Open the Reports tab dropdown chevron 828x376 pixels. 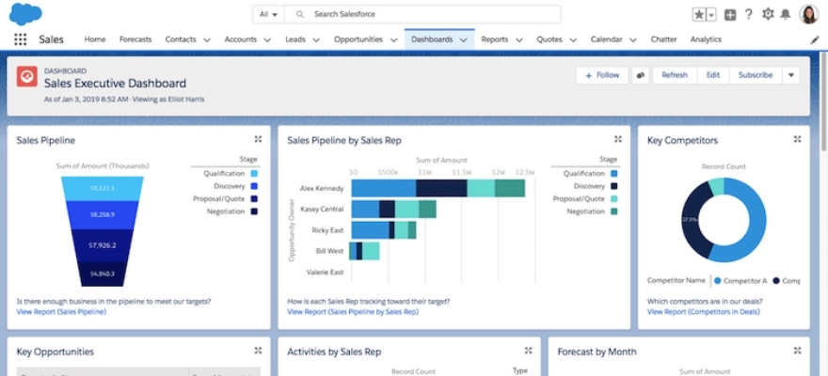[518, 40]
